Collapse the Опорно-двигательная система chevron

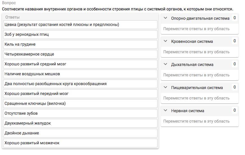point(166,18)
